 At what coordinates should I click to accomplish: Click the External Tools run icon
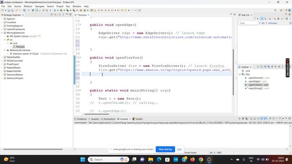coord(74,10)
